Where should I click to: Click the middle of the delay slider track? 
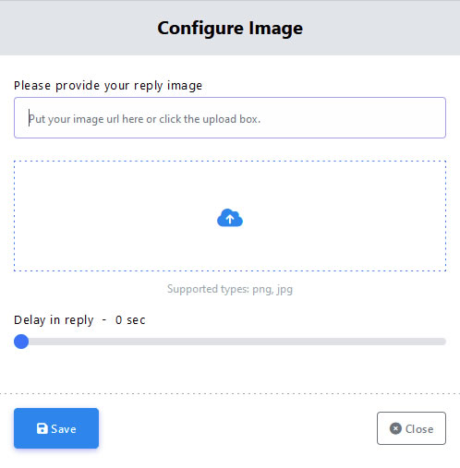230,342
